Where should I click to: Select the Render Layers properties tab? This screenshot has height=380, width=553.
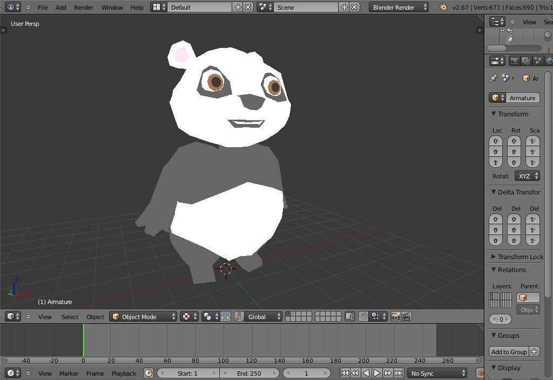526,61
